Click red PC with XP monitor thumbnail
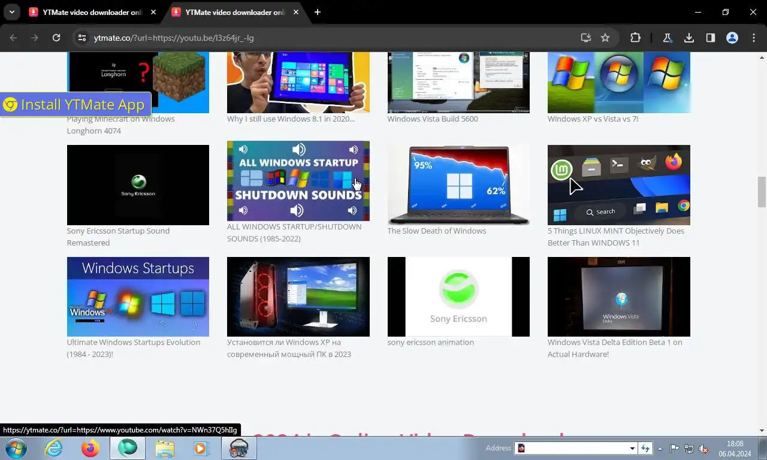Screen dimensions: 767x460 (298, 296)
